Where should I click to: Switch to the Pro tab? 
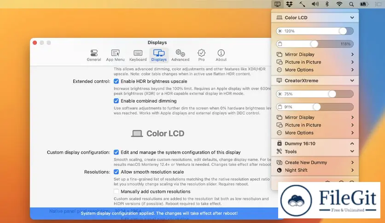(201, 55)
